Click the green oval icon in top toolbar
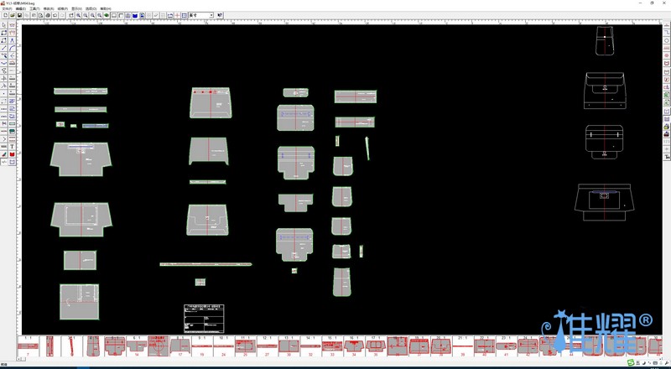The image size is (671, 369). click(107, 15)
